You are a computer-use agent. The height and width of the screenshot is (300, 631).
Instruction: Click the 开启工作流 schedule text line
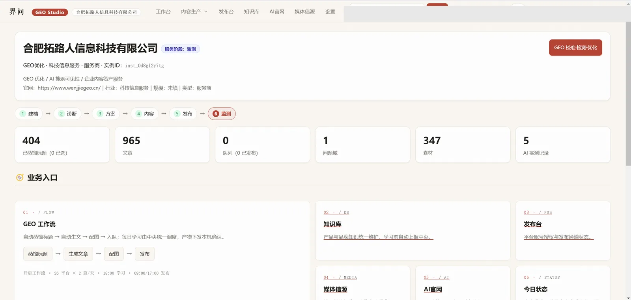pyautogui.click(x=96, y=273)
